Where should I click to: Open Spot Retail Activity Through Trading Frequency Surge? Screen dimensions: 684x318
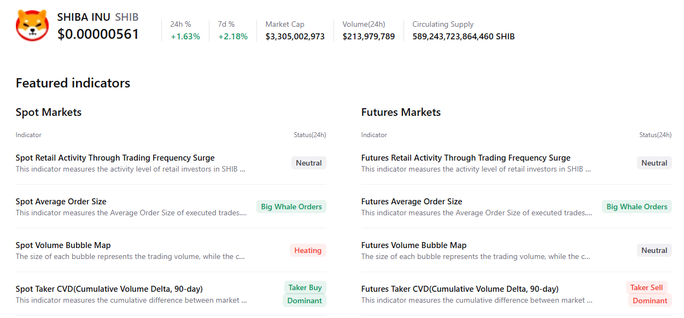pos(115,158)
